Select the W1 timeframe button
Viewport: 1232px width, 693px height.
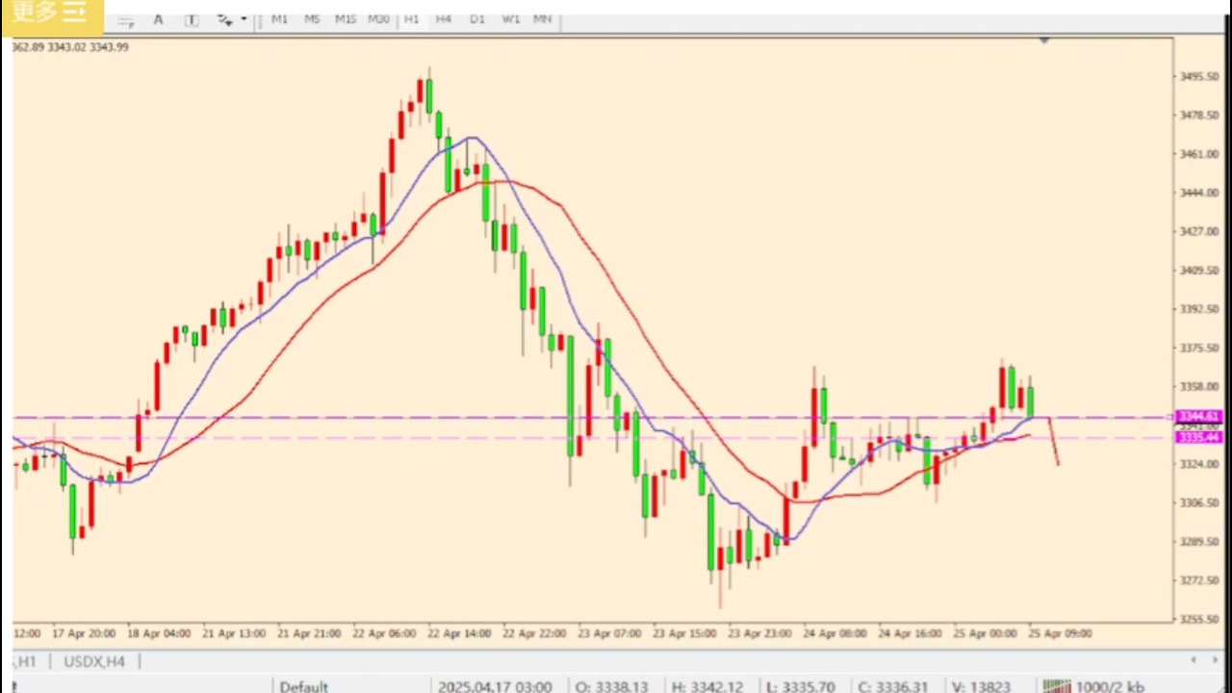[x=511, y=19]
